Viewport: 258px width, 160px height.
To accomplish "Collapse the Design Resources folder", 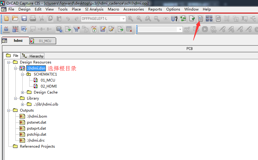I will pos(8,62).
